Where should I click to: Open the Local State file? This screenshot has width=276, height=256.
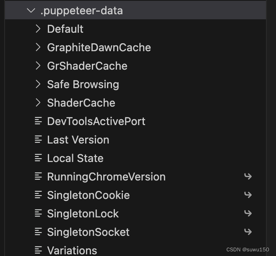[x=135, y=158]
